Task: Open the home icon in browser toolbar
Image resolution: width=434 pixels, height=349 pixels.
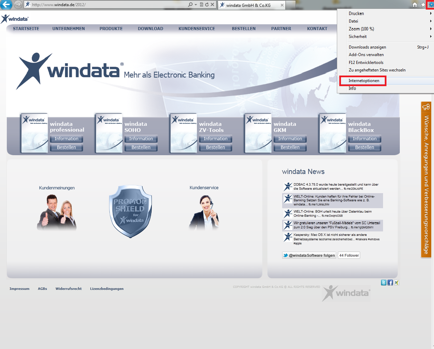Action: tap(415, 5)
